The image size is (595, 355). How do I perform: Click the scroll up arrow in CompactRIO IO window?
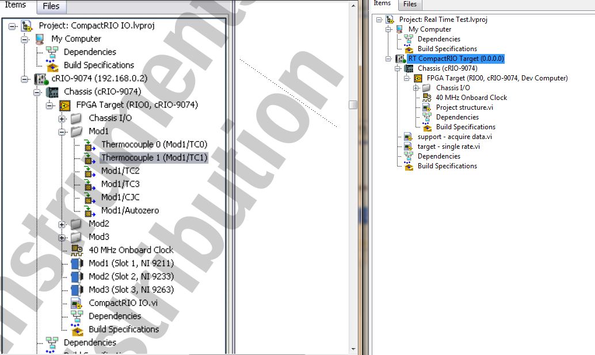(x=353, y=6)
